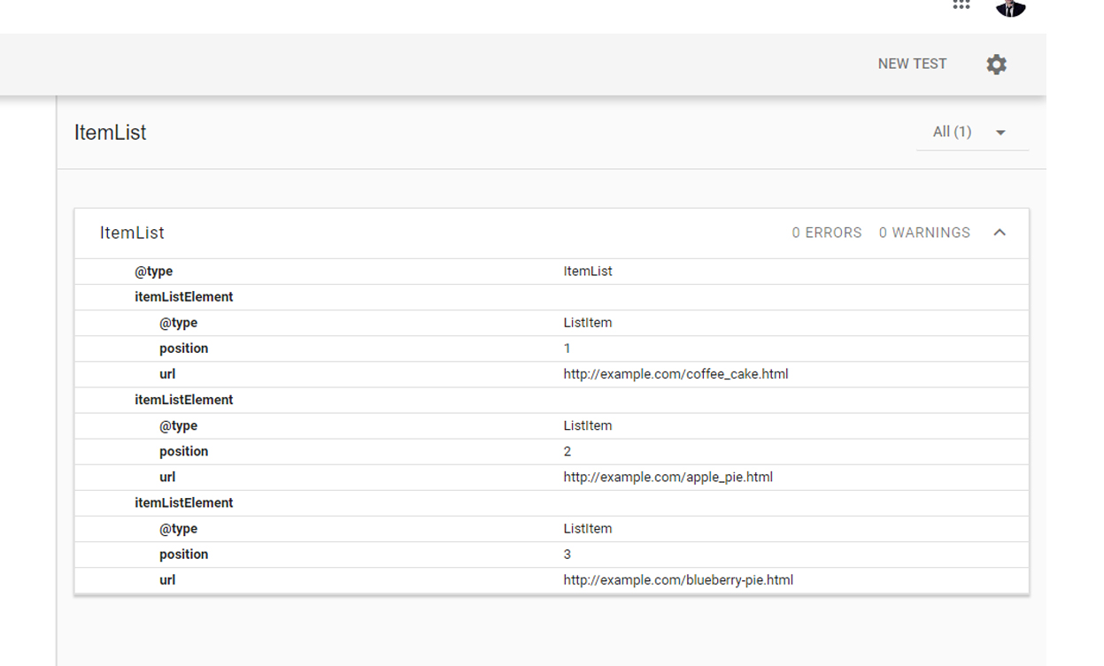Click the coffee_cake.html URL value
This screenshot has width=1104, height=666.
676,374
